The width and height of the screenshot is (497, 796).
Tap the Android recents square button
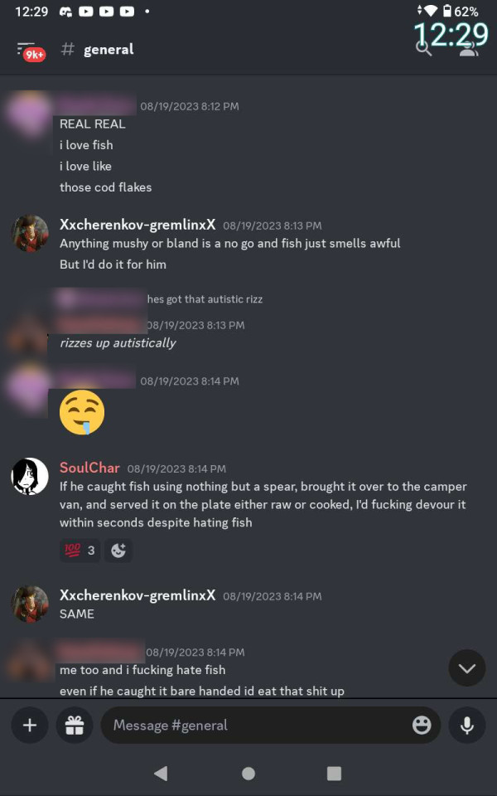point(334,773)
